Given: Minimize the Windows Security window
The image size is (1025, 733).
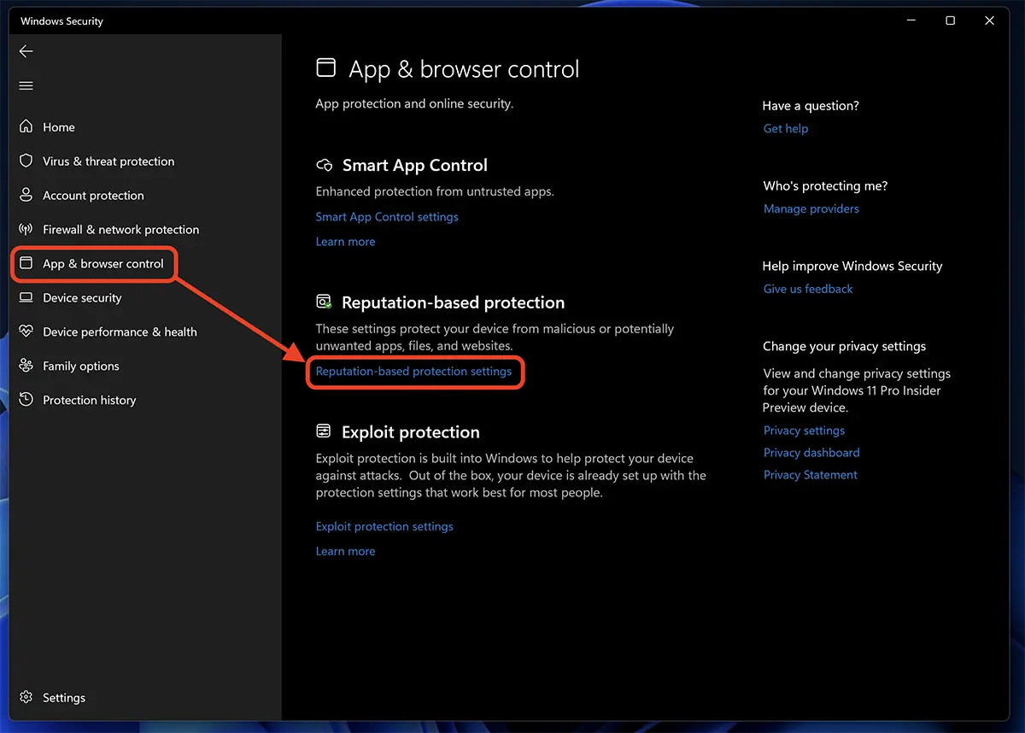Looking at the screenshot, I should click(x=911, y=21).
